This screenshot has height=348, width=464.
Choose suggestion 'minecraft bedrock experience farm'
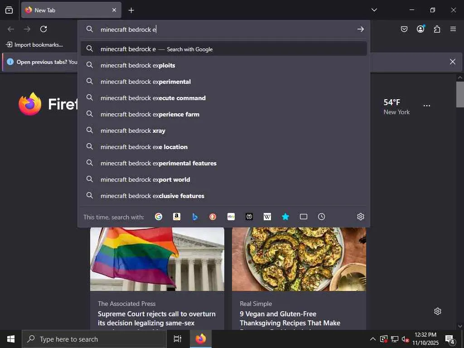point(224,114)
